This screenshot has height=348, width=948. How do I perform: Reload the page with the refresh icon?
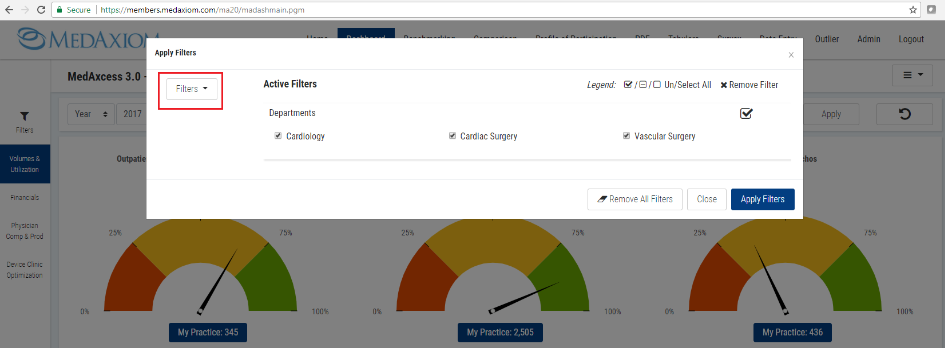(x=41, y=10)
